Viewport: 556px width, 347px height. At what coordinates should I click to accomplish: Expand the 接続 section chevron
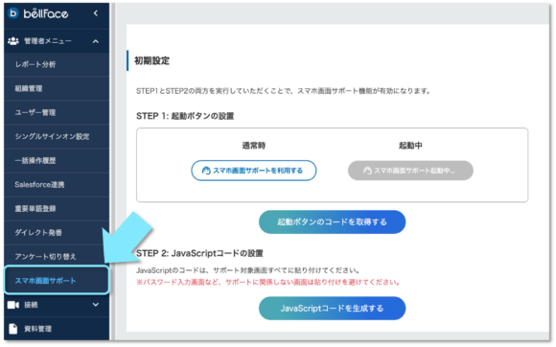tap(96, 305)
